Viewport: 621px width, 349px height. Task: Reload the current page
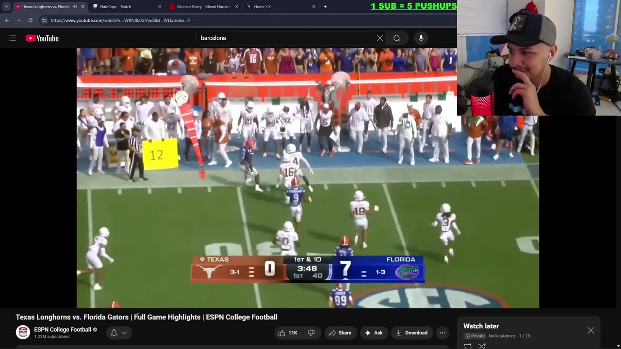(x=30, y=20)
